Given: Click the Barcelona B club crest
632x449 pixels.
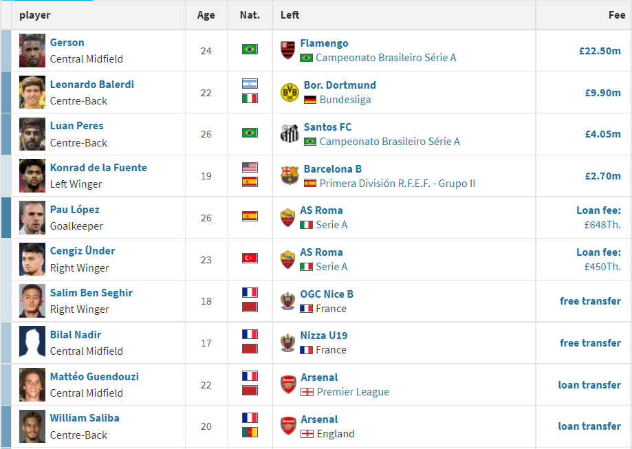Looking at the screenshot, I should (x=290, y=175).
